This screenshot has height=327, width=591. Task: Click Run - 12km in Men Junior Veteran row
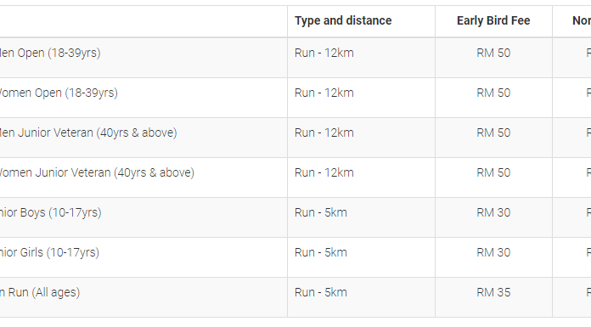click(x=324, y=132)
